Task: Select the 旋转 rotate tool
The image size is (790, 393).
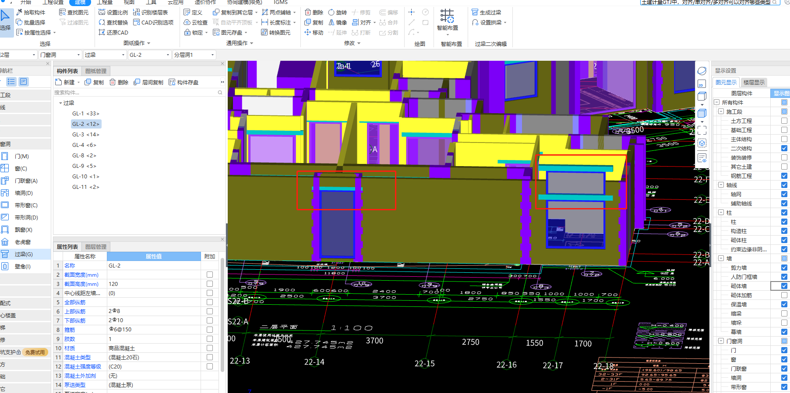Action: [337, 12]
